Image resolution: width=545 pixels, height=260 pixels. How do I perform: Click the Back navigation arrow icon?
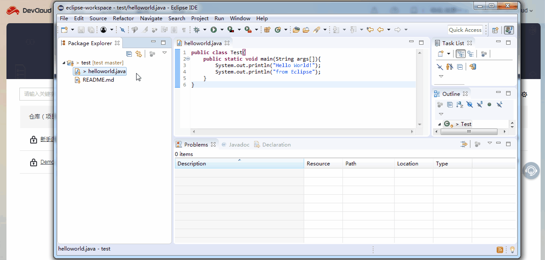pos(380,30)
